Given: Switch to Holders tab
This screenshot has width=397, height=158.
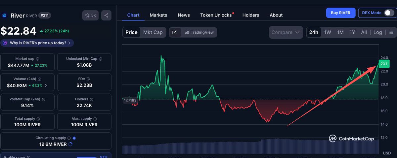Looking at the screenshot, I should click(251, 15).
